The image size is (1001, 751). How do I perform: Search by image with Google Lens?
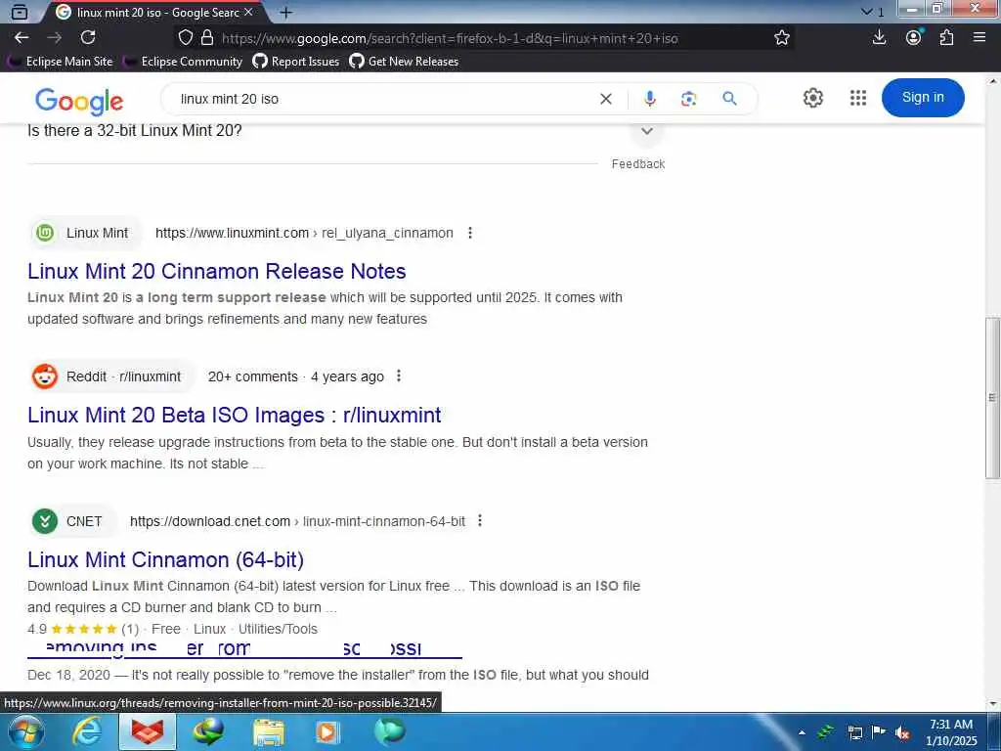coord(688,99)
